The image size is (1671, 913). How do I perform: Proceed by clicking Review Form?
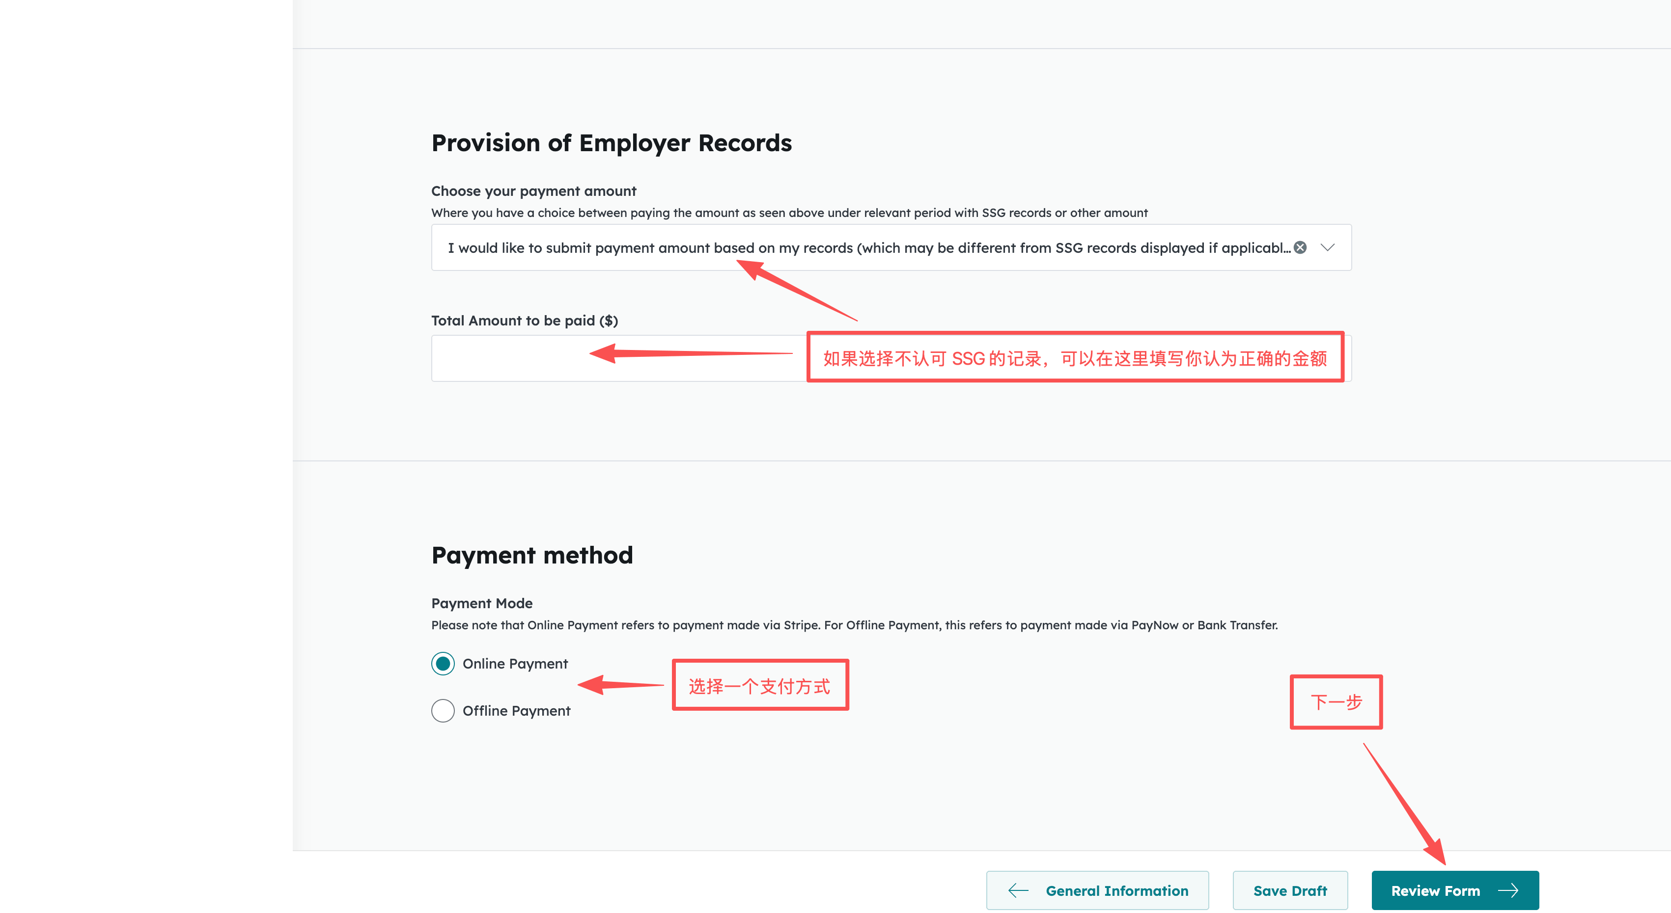[1455, 889]
